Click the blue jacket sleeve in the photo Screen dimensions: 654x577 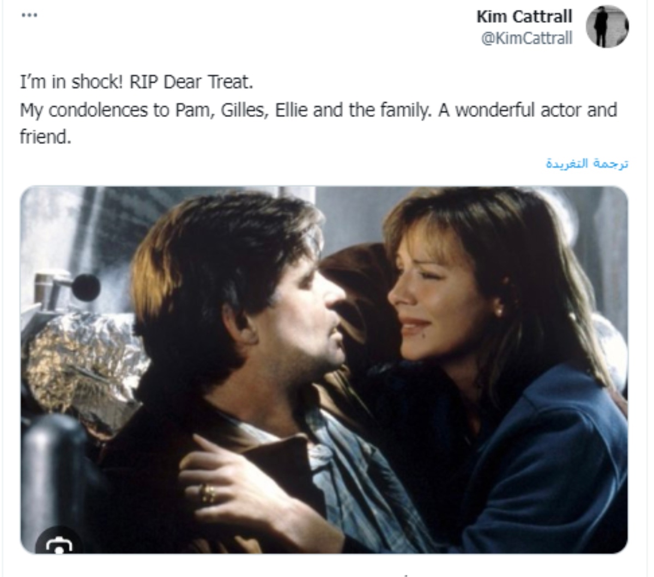550,463
